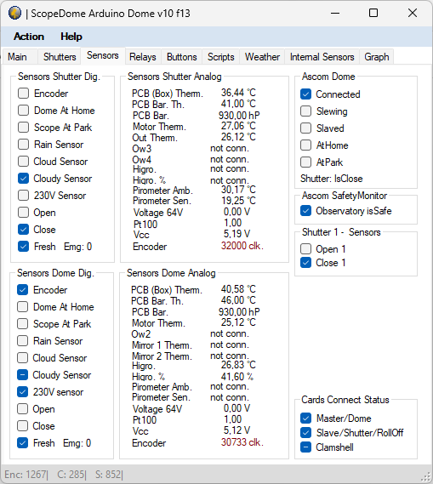Toggle Dome At Home in Sensors Dome Dig.
The width and height of the screenshot is (433, 484).
[22, 307]
